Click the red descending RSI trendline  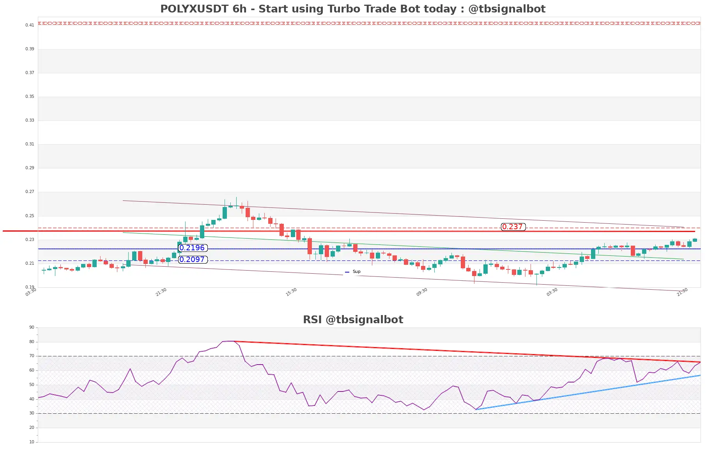click(x=468, y=352)
